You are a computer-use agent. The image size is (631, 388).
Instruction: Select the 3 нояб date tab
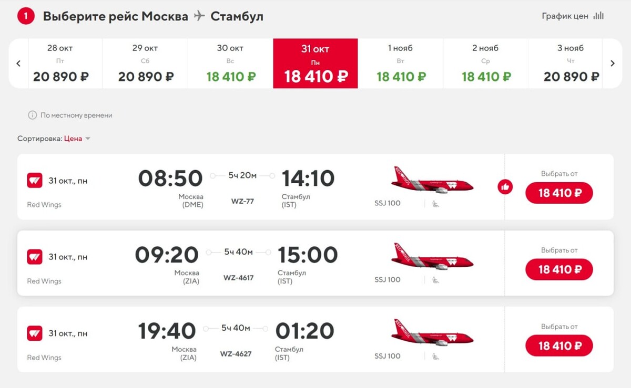pyautogui.click(x=571, y=64)
